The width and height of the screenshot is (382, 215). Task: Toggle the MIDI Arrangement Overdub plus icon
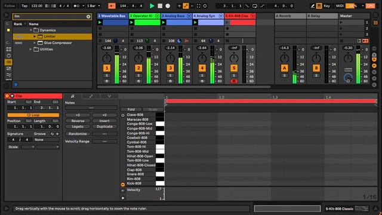coord(179,6)
